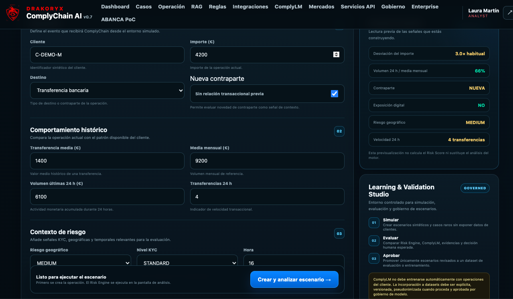Click the Contraparte NUEVA signal row
513x299 pixels.
pyautogui.click(x=429, y=88)
